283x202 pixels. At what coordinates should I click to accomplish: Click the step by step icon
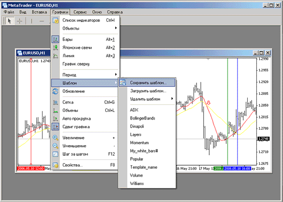coord(56,154)
